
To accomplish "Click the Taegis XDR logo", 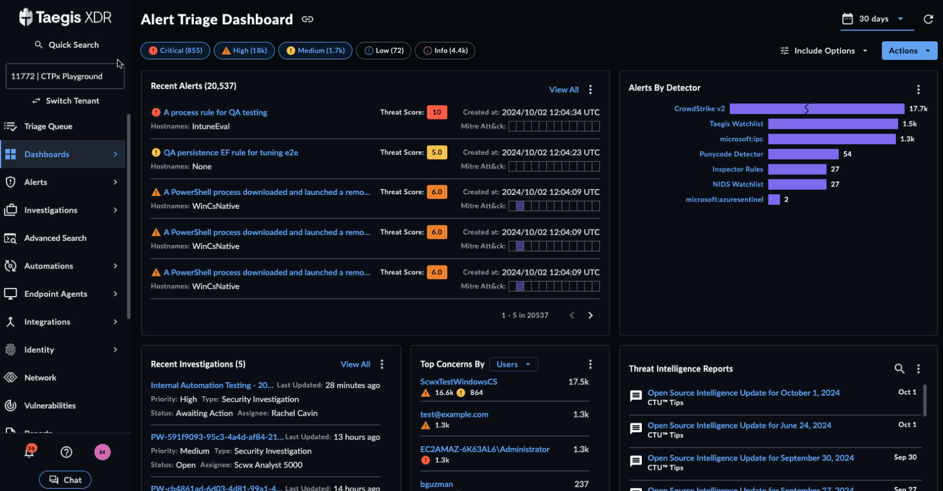I will click(x=65, y=18).
